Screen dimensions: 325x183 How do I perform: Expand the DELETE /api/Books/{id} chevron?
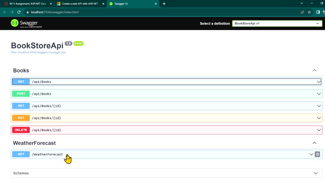[x=319, y=130]
